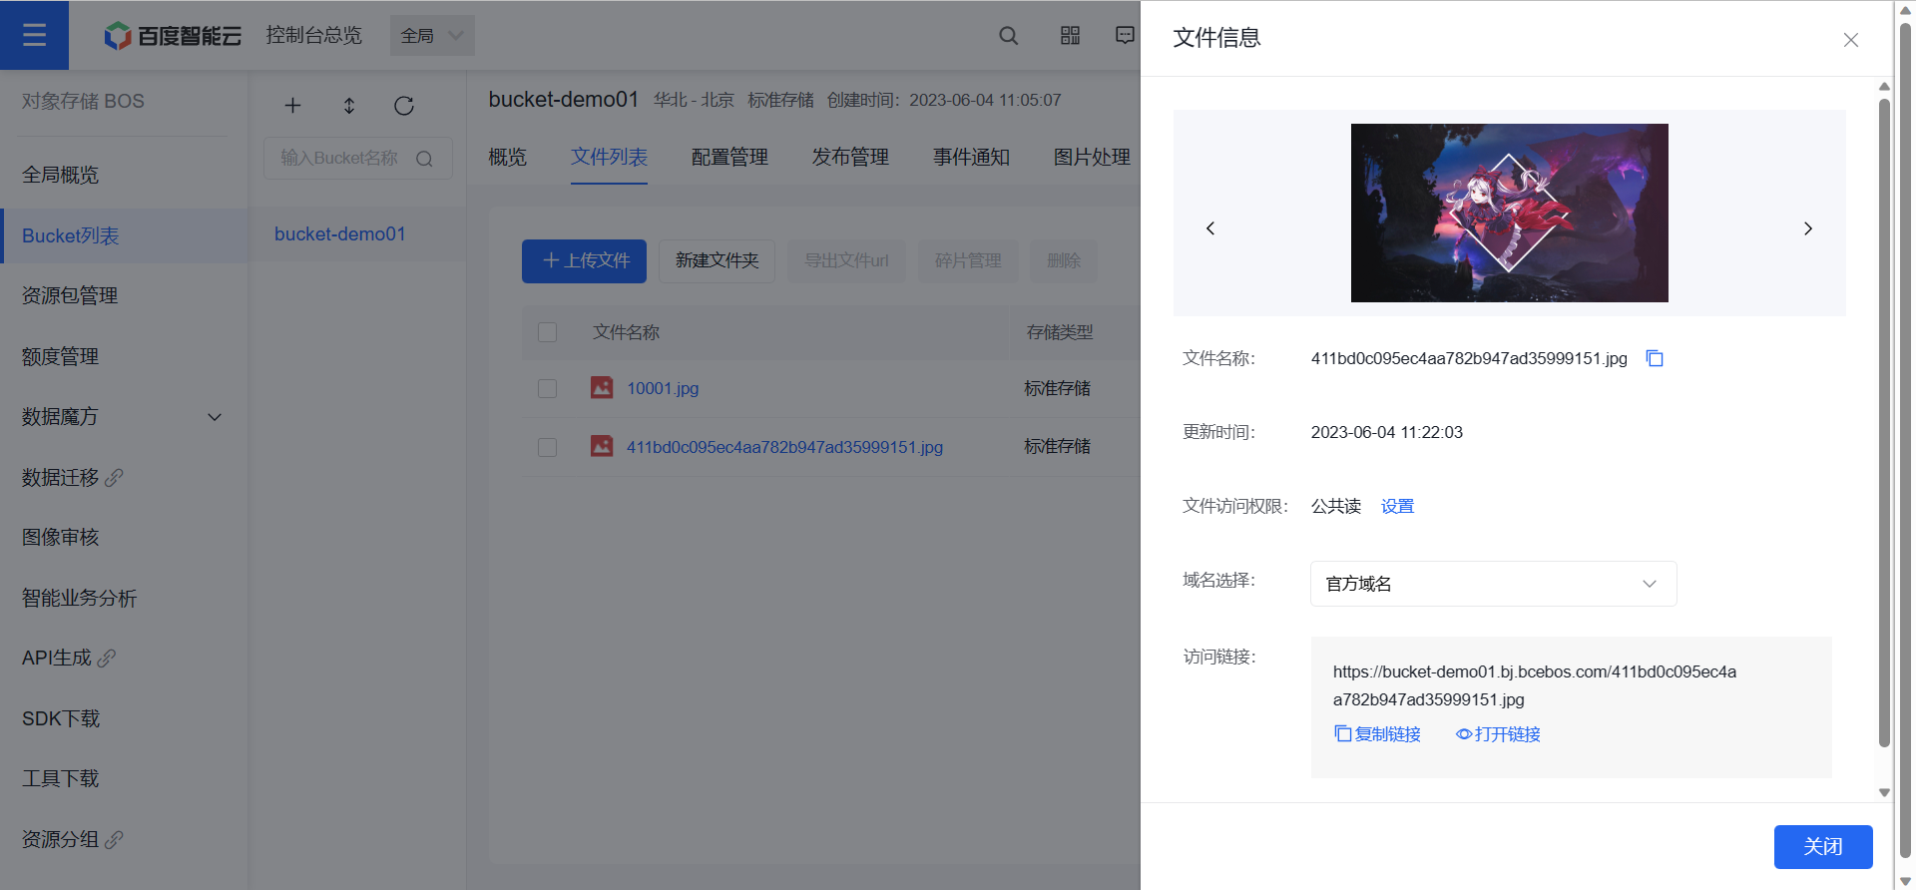Open the 官方域名 domain dropdown
Viewport: 1916px width, 890px height.
pyautogui.click(x=1492, y=584)
